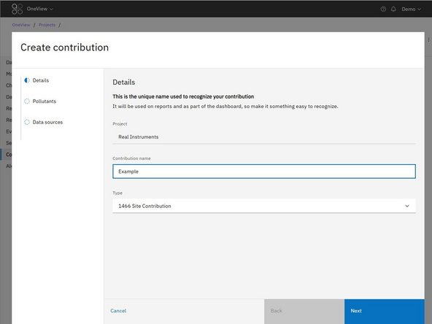Open the help question mark icon
Screen dimensions: 432x324
click(x=383, y=9)
